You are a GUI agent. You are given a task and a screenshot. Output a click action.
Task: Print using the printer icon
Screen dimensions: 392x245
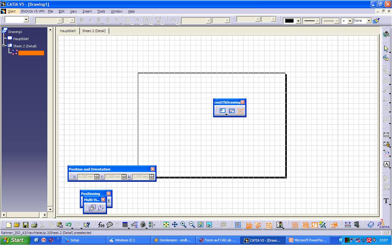pos(34,225)
